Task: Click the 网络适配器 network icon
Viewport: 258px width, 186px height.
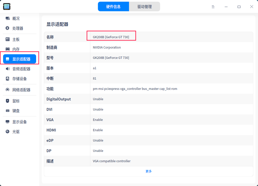Action: pos(7,90)
